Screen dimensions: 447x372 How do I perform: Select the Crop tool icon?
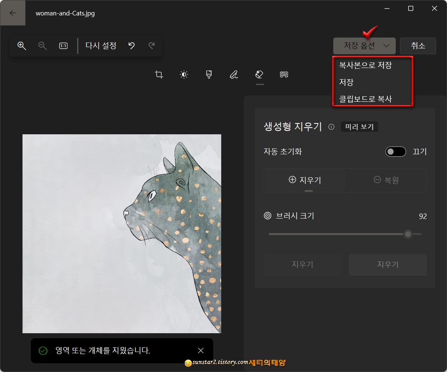159,75
